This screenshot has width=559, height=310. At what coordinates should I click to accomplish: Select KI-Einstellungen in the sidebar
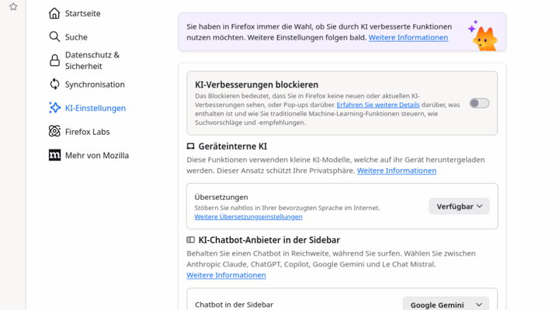(95, 108)
